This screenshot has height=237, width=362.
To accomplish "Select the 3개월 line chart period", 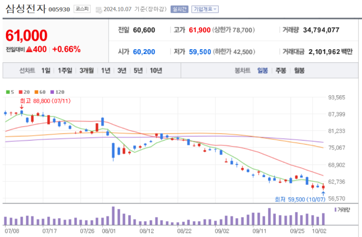I will tap(87, 70).
